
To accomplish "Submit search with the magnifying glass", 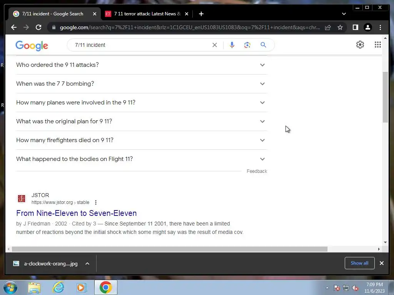I will tap(263, 45).
